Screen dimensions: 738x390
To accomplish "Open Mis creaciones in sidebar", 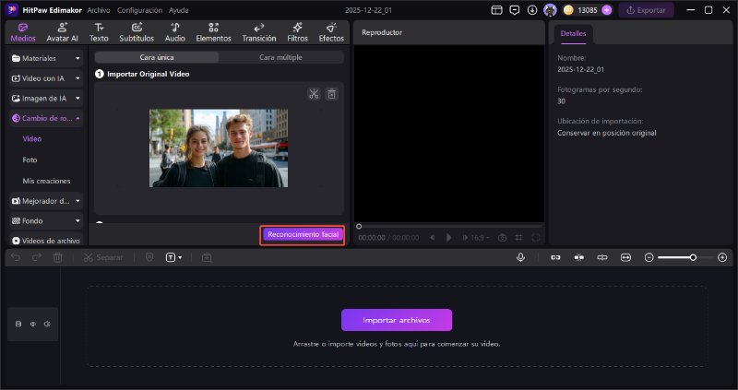I will click(47, 181).
